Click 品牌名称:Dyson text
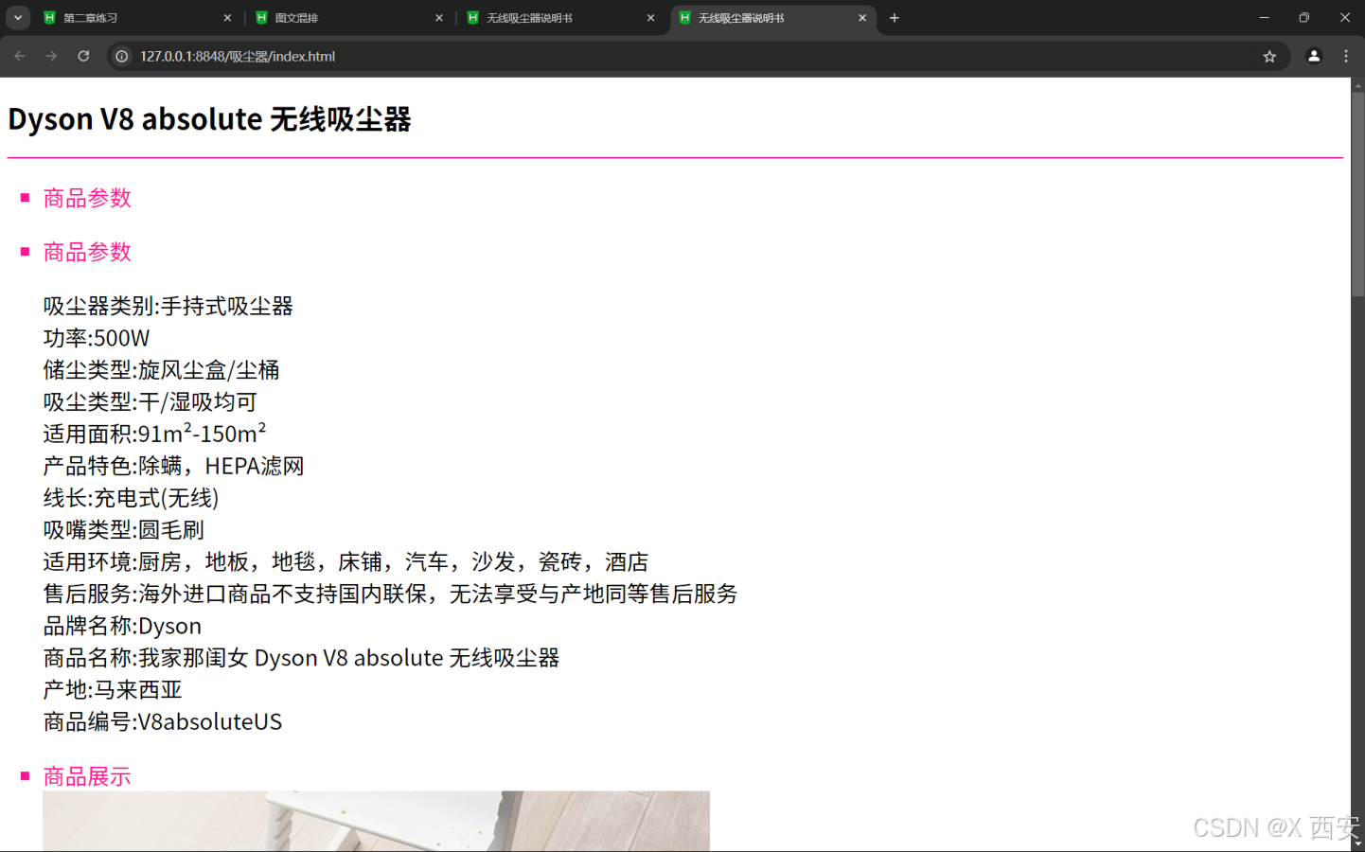 click(122, 626)
